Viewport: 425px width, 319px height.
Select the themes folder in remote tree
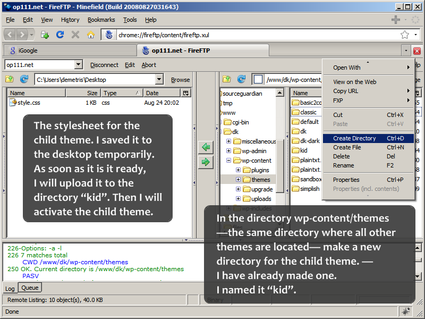(256, 180)
